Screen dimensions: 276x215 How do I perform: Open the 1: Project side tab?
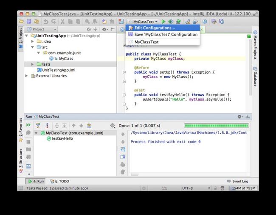pos(21,38)
